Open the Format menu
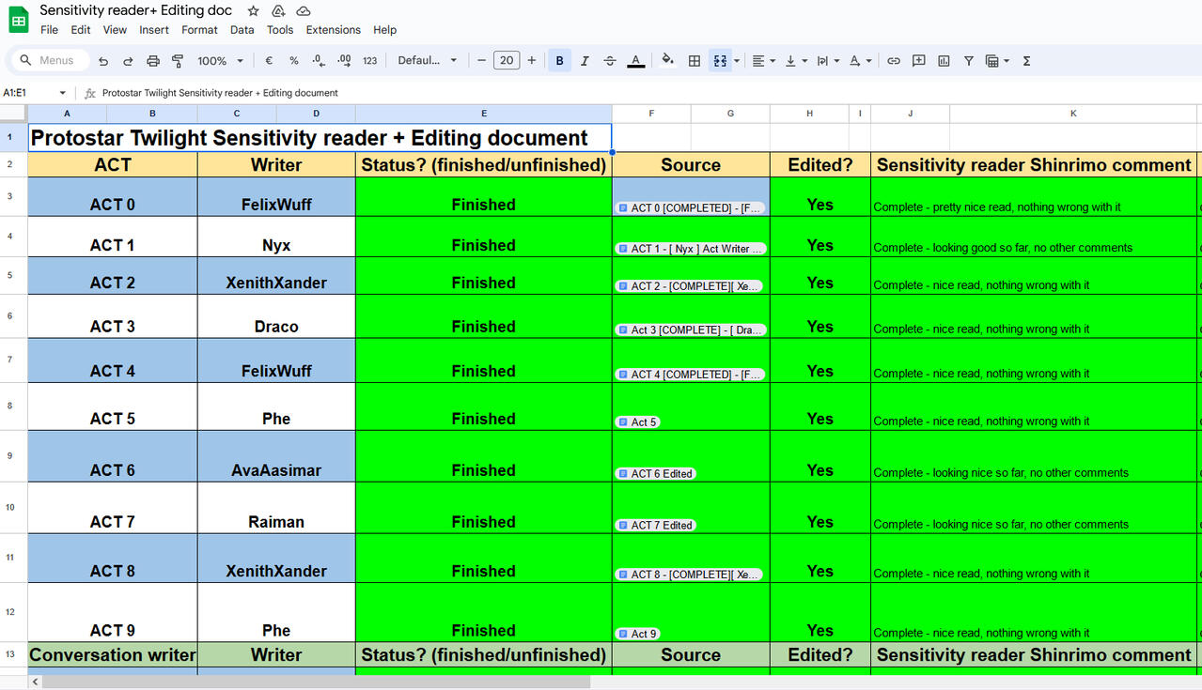Screen dimensions: 1202x690 [199, 29]
